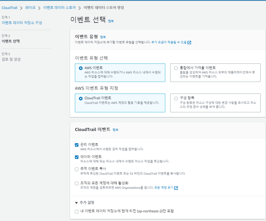Select the AWS 이벤트 radio option
Viewport: 266px width, 221px height.
(x=81, y=68)
